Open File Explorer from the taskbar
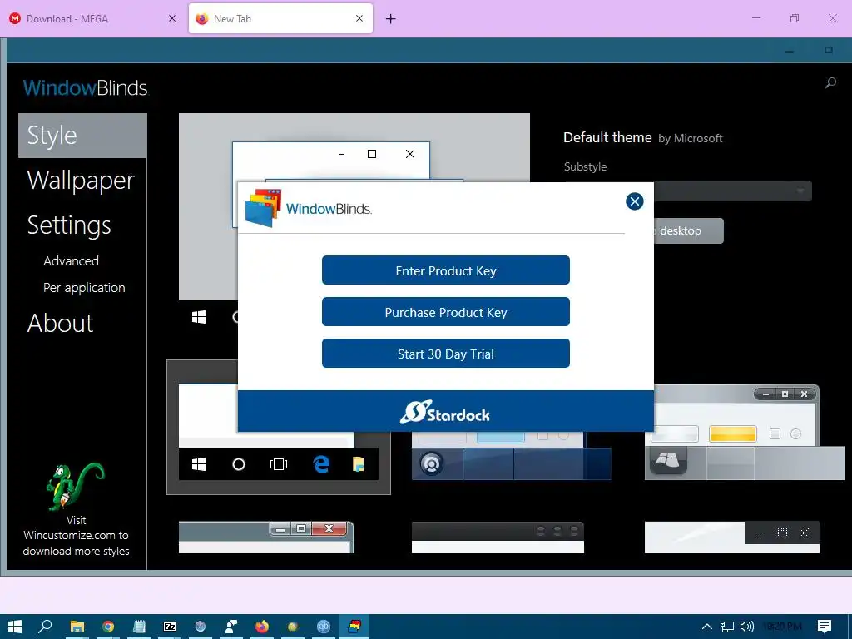The image size is (852, 639). (77, 627)
